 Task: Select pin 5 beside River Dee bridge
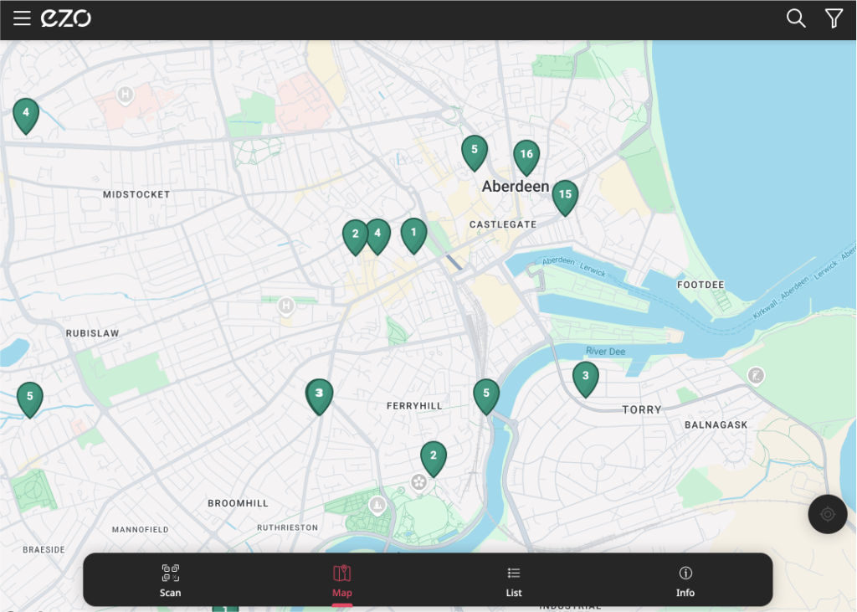coord(486,395)
